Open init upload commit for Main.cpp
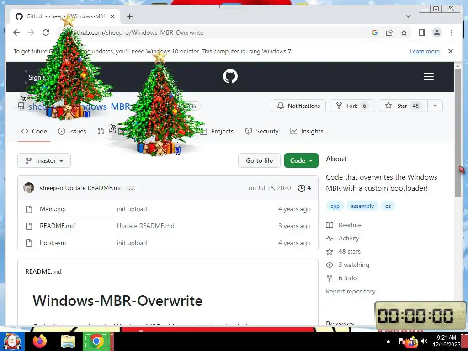 click(x=132, y=209)
